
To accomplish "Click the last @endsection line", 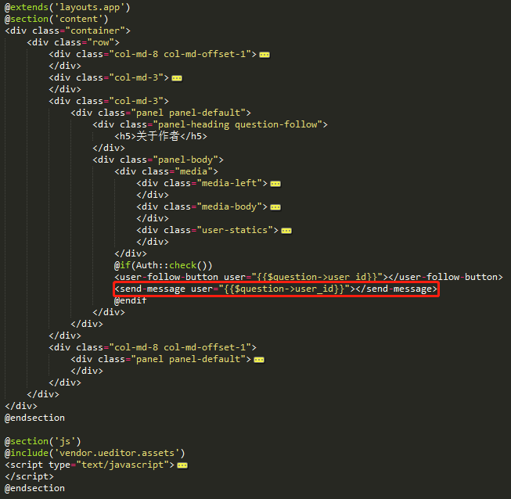I will click(x=34, y=488).
